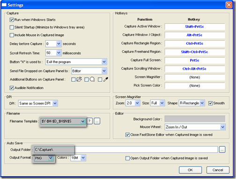The width and height of the screenshot is (236, 179).
Task: Toggle Audible Notification checkbox
Action: pos(12,88)
